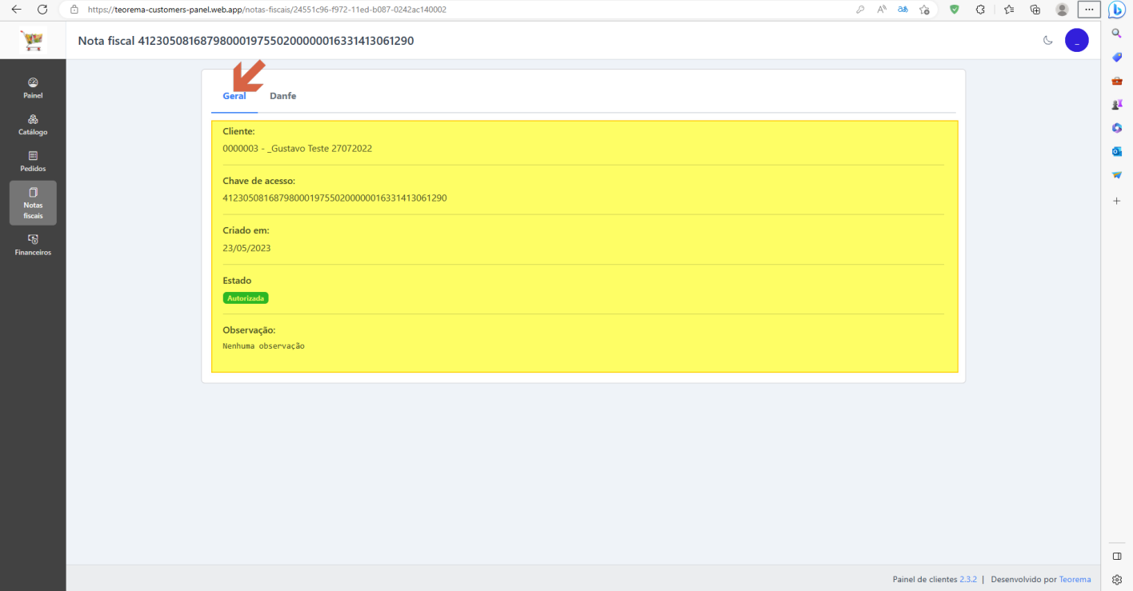Toggle dark mode with the moon icon
The height and width of the screenshot is (591, 1133).
pyautogui.click(x=1047, y=41)
